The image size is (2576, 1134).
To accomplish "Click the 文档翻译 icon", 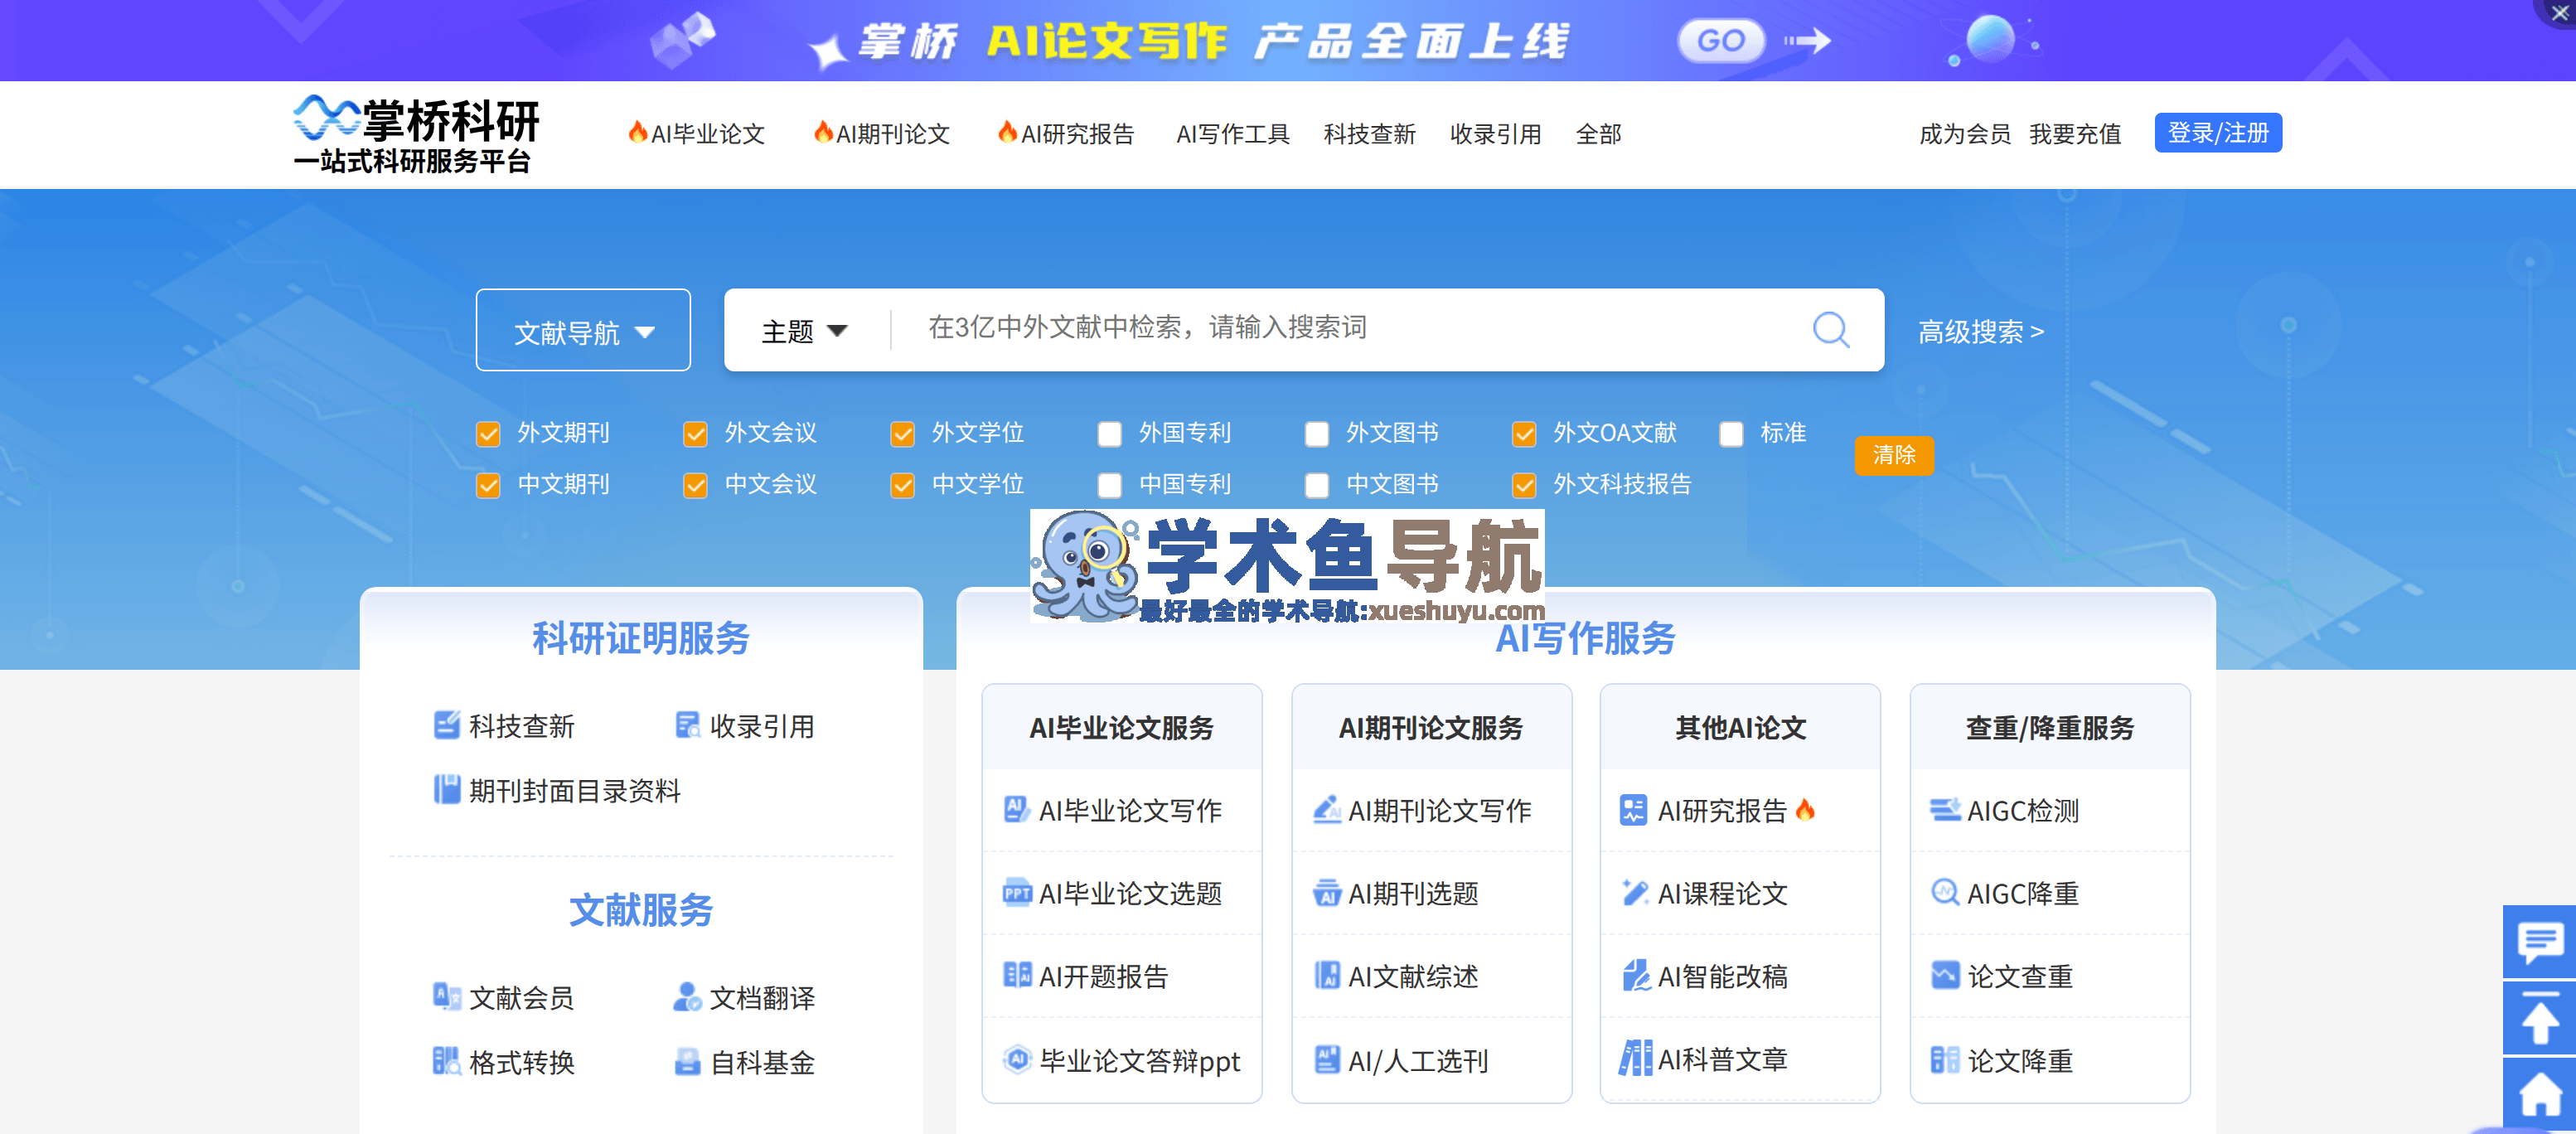I will click(687, 996).
